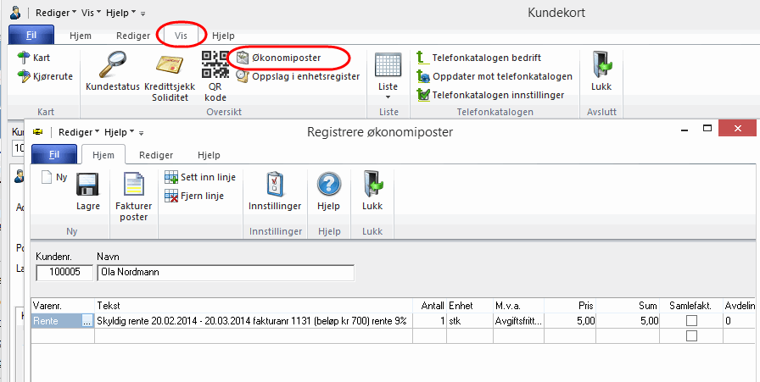Tick the Samlefakt. checkbox in the empty row
The width and height of the screenshot is (760, 382).
pyautogui.click(x=691, y=336)
